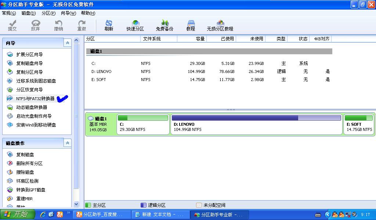Open the 教程 tutorial toolbar icon
This screenshot has height=220, width=376.
point(191,25)
